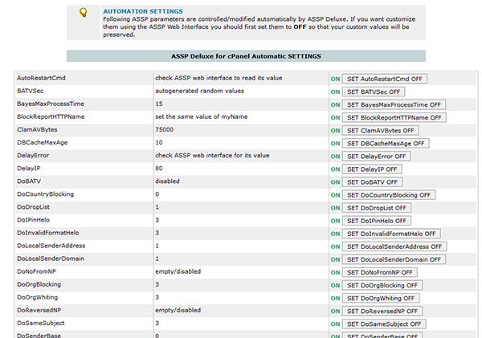Click SET DoCountryBlocking OFF
Viewport: 482px width, 338px height.
click(389, 195)
